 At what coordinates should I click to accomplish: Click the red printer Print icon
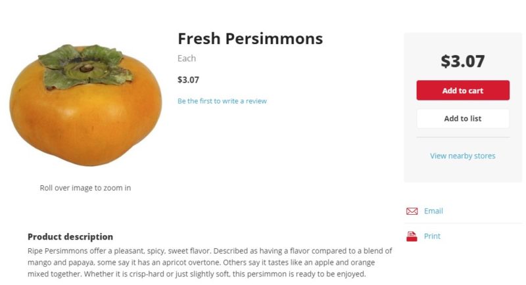click(x=412, y=236)
